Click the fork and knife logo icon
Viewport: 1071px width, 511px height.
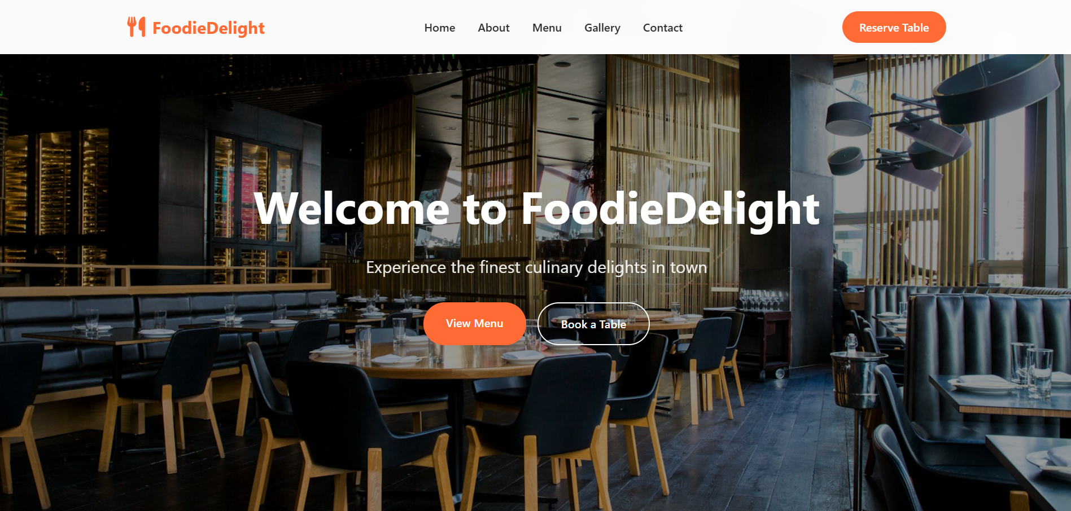point(136,27)
